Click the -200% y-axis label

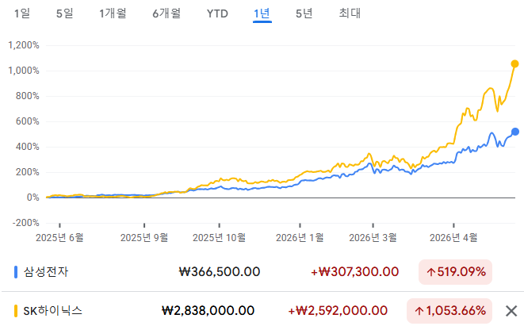(x=25, y=223)
